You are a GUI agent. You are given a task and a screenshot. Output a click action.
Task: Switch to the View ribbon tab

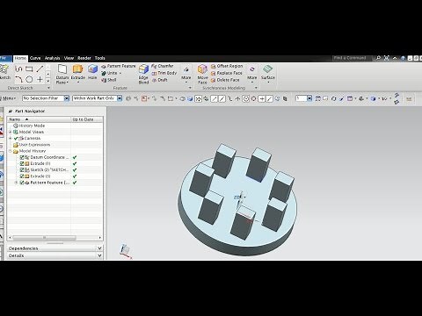[x=69, y=58]
